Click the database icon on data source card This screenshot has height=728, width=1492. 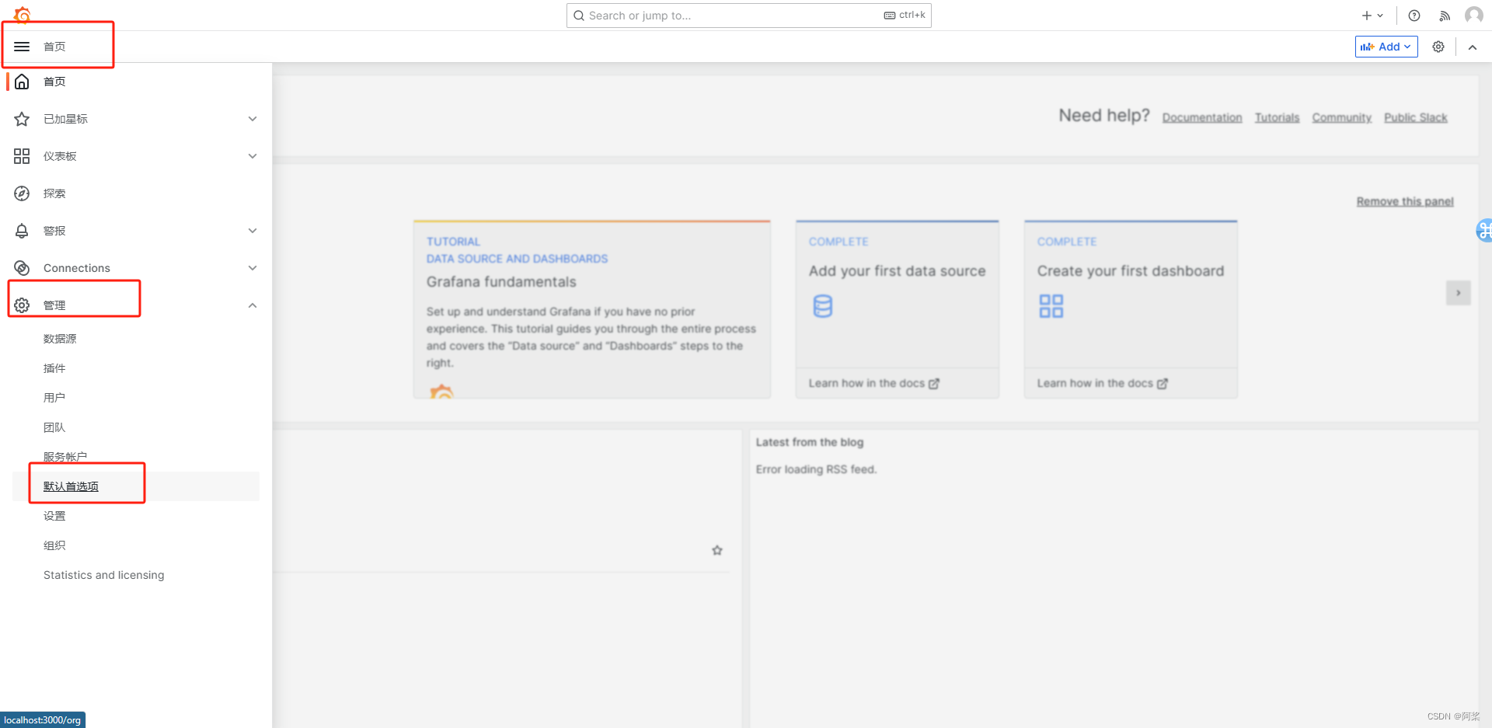tap(823, 306)
